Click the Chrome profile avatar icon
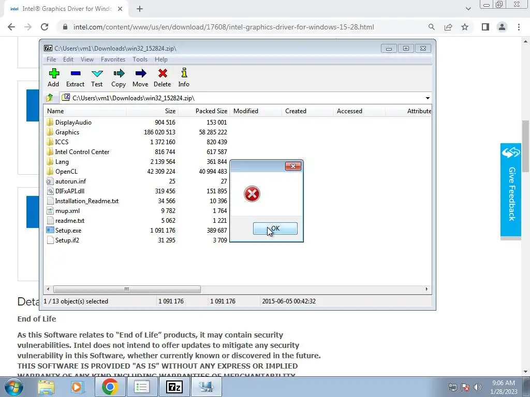 502,27
